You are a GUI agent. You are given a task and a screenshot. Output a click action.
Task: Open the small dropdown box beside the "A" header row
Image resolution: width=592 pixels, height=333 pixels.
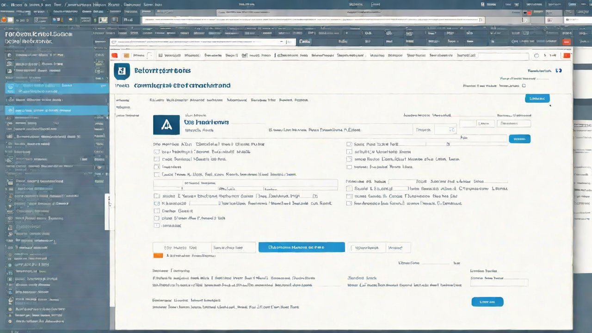pyautogui.click(x=446, y=130)
